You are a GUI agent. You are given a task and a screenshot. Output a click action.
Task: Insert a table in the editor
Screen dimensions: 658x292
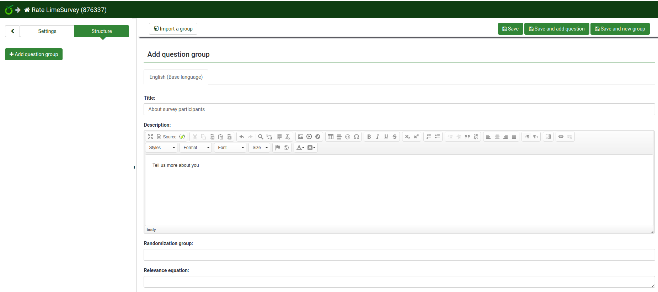click(331, 137)
